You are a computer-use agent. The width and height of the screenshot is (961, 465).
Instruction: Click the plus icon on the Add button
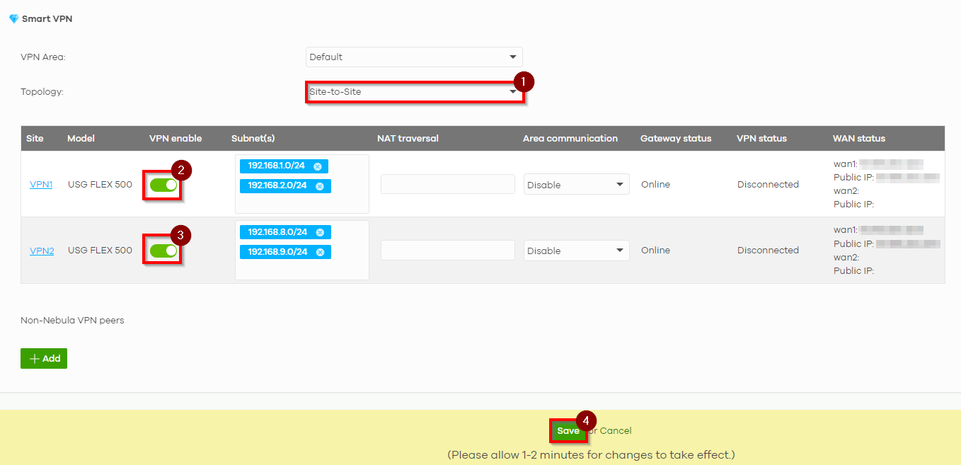pyautogui.click(x=34, y=358)
